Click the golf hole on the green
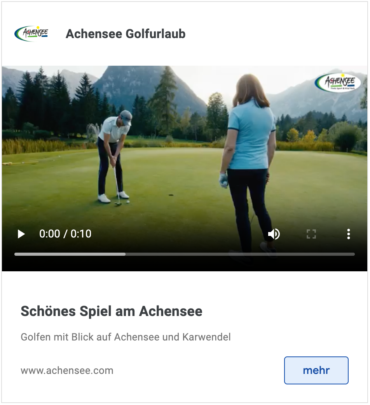The height and width of the screenshot is (405, 370). (x=171, y=195)
